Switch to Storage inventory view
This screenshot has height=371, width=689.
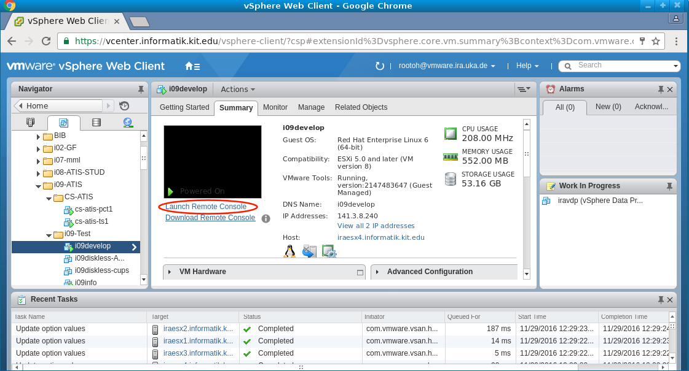(96, 123)
